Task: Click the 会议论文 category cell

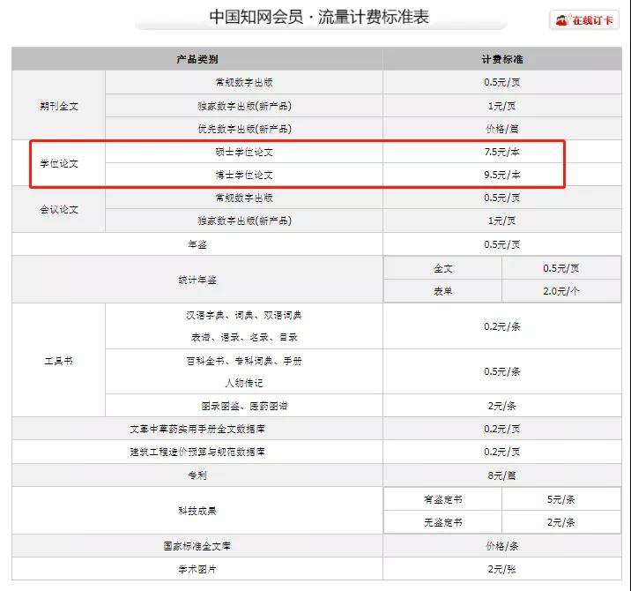Action: pos(59,209)
